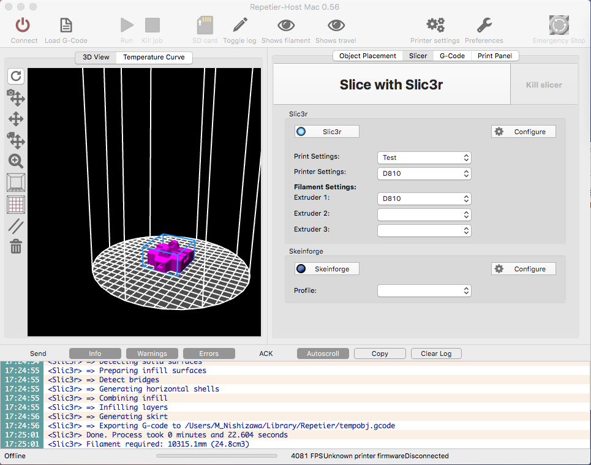Switch to front box view icon

16,183
